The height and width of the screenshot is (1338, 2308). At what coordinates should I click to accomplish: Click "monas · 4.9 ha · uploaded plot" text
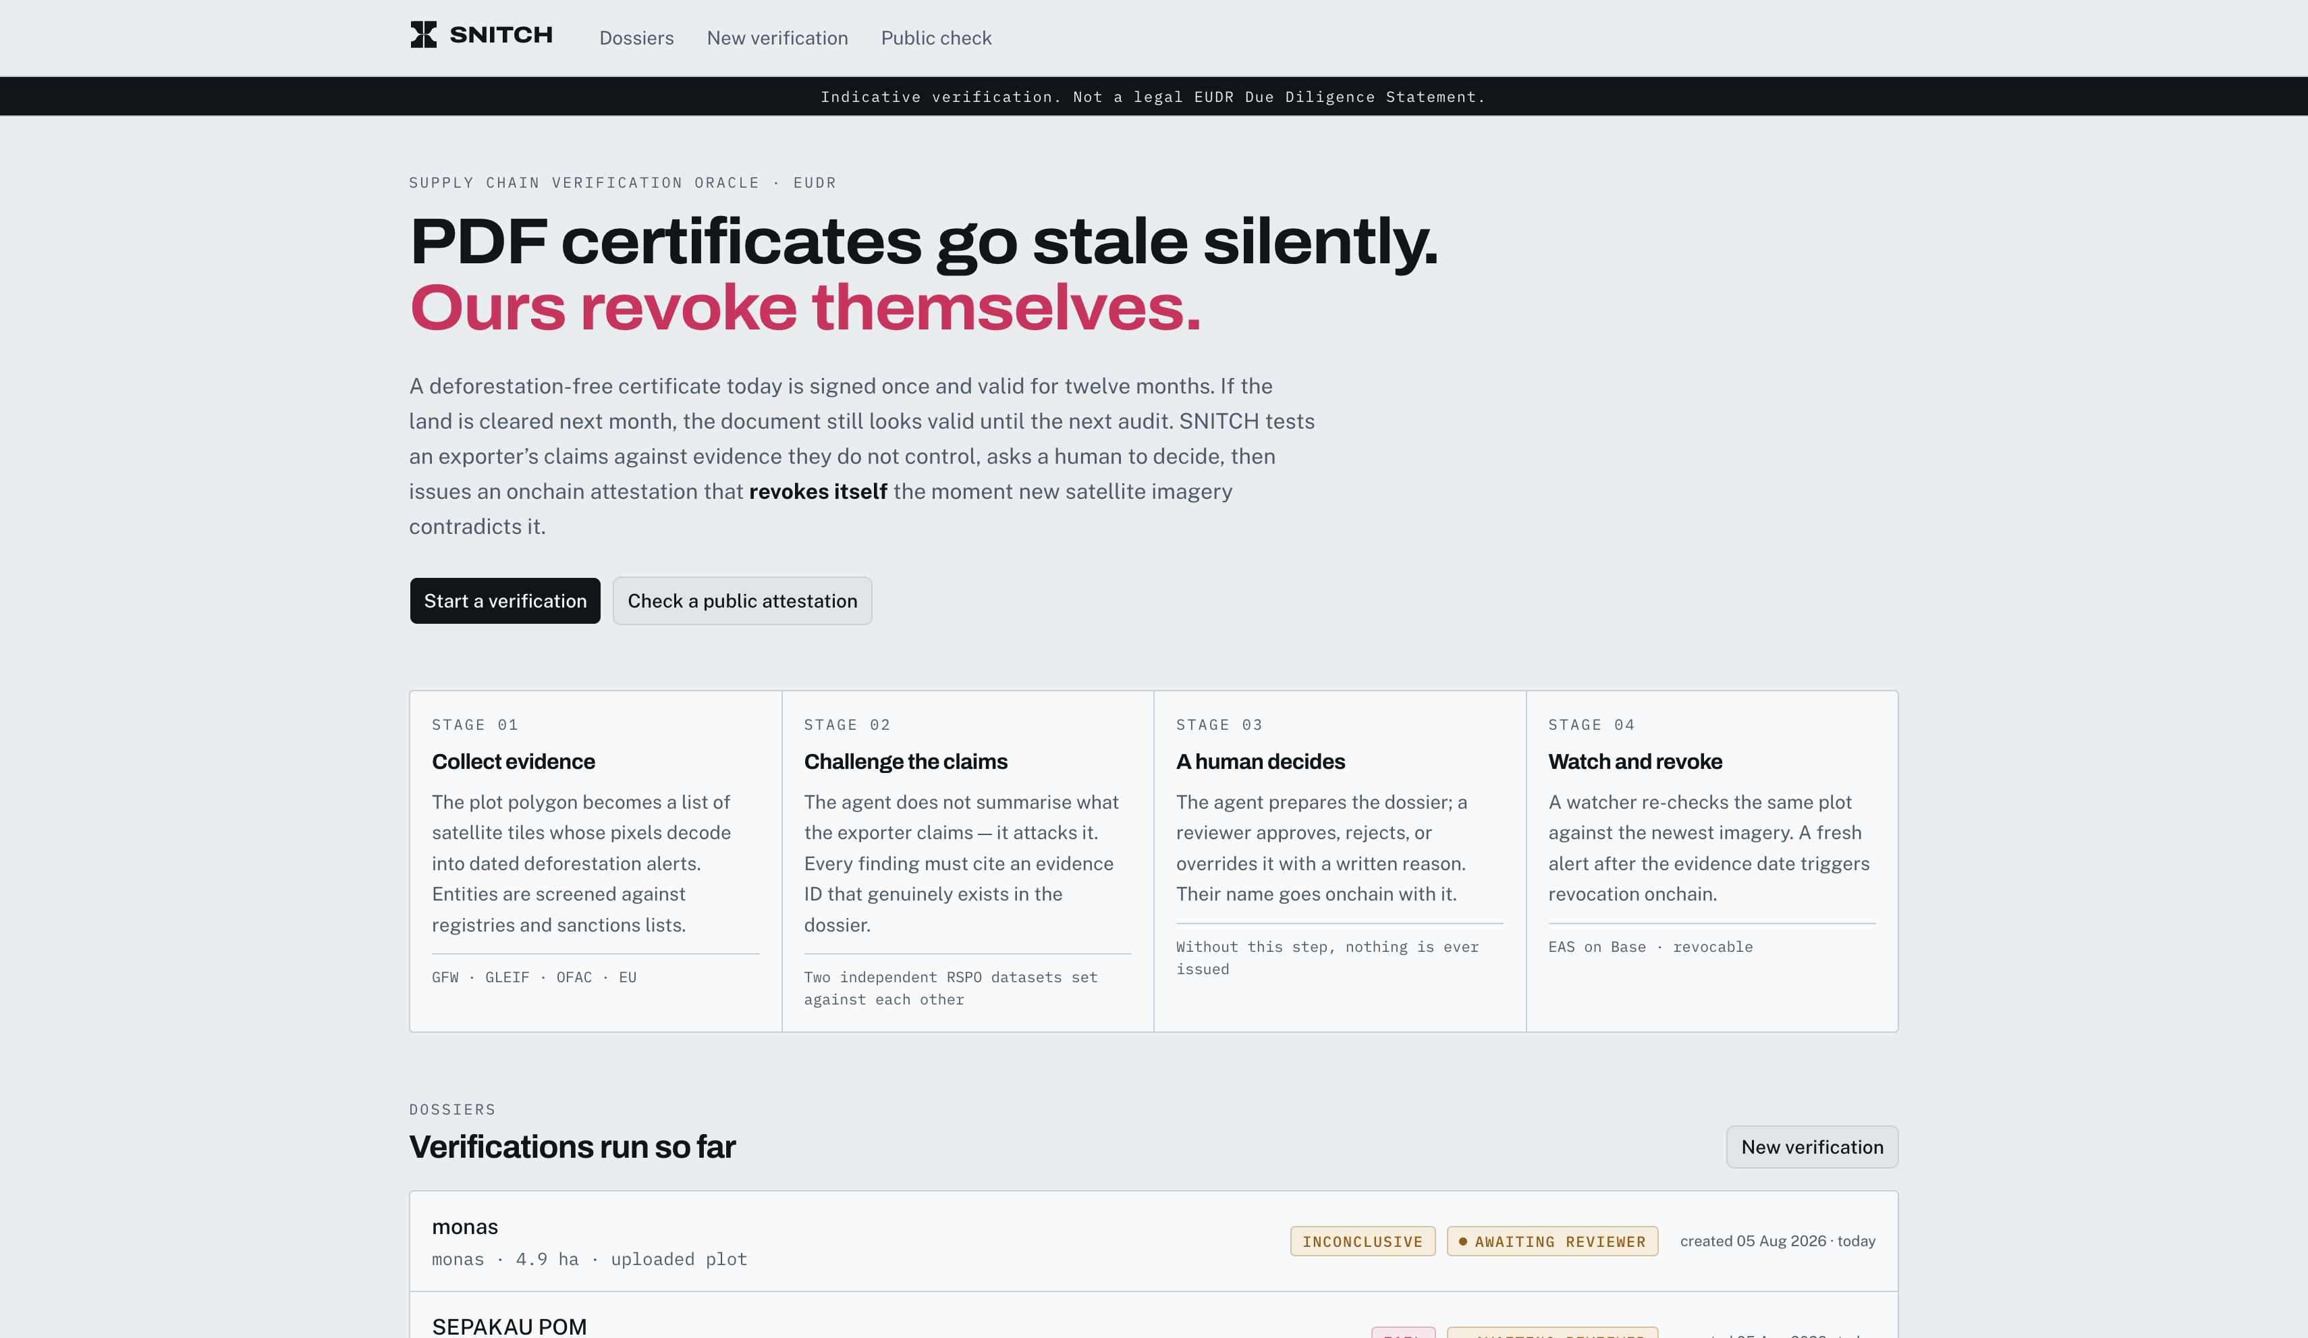pyautogui.click(x=590, y=1260)
